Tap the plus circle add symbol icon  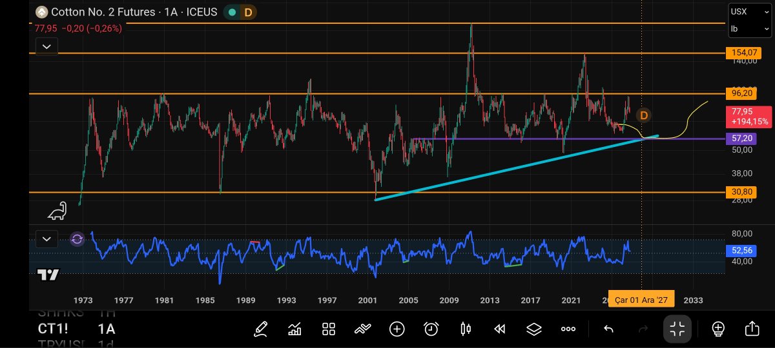(x=397, y=329)
